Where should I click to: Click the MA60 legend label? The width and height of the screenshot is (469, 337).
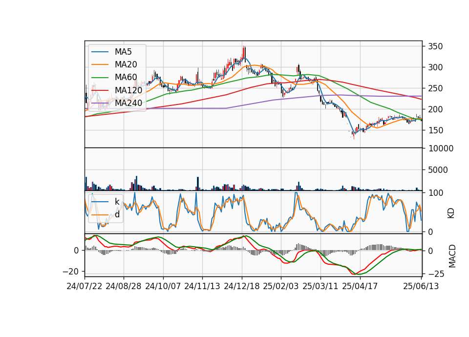coord(126,77)
